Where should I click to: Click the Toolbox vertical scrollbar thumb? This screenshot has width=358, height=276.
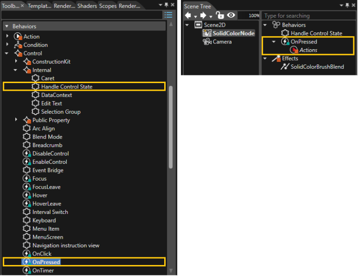[171, 127]
